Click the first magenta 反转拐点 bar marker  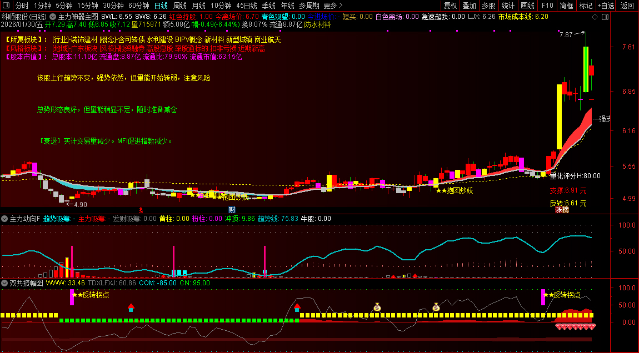click(x=72, y=297)
